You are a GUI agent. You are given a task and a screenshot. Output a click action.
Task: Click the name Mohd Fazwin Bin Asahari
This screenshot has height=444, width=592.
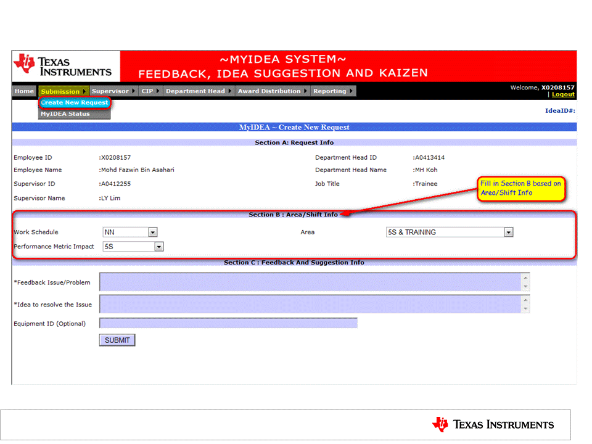pos(136,170)
